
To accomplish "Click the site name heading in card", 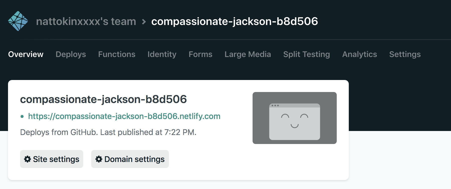I will (103, 99).
